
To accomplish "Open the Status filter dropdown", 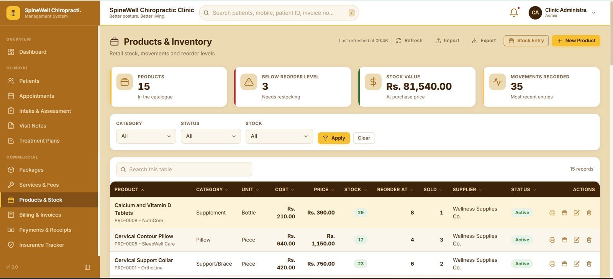I will [x=211, y=136].
